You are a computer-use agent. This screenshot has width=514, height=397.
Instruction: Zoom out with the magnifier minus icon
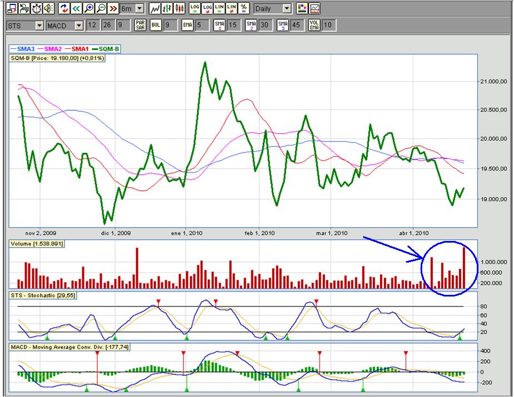[x=101, y=8]
